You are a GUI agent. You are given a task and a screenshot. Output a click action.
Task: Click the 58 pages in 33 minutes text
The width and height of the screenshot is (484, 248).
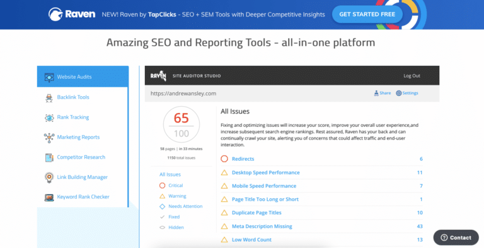pos(181,149)
